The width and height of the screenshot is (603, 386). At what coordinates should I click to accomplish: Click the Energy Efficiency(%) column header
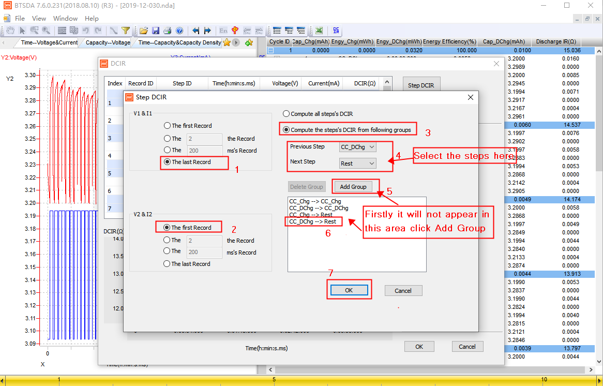point(450,41)
